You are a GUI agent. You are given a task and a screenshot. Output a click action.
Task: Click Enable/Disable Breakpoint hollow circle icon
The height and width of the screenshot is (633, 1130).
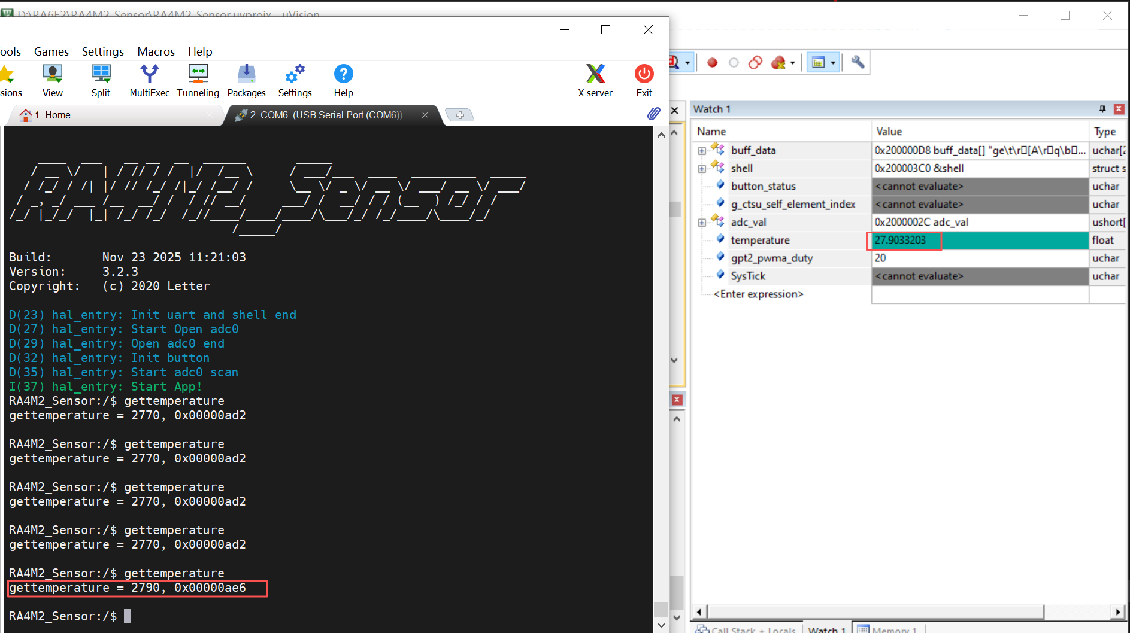coord(734,62)
